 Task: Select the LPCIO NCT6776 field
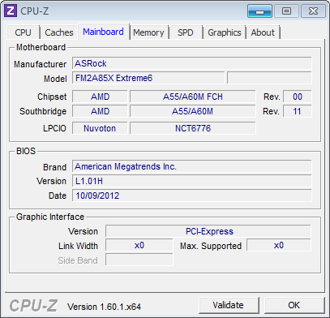click(193, 128)
